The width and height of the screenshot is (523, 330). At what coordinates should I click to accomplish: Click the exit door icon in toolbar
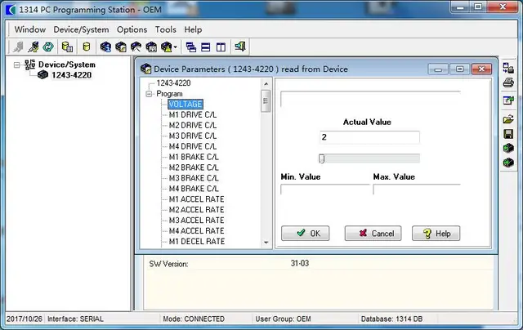(240, 47)
